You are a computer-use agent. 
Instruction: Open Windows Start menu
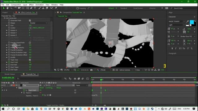[3, 109]
